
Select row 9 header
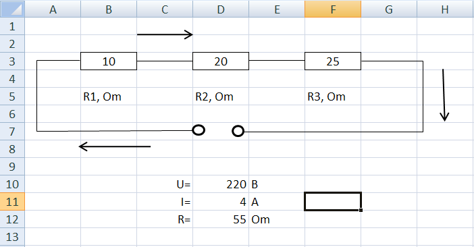tap(12, 167)
